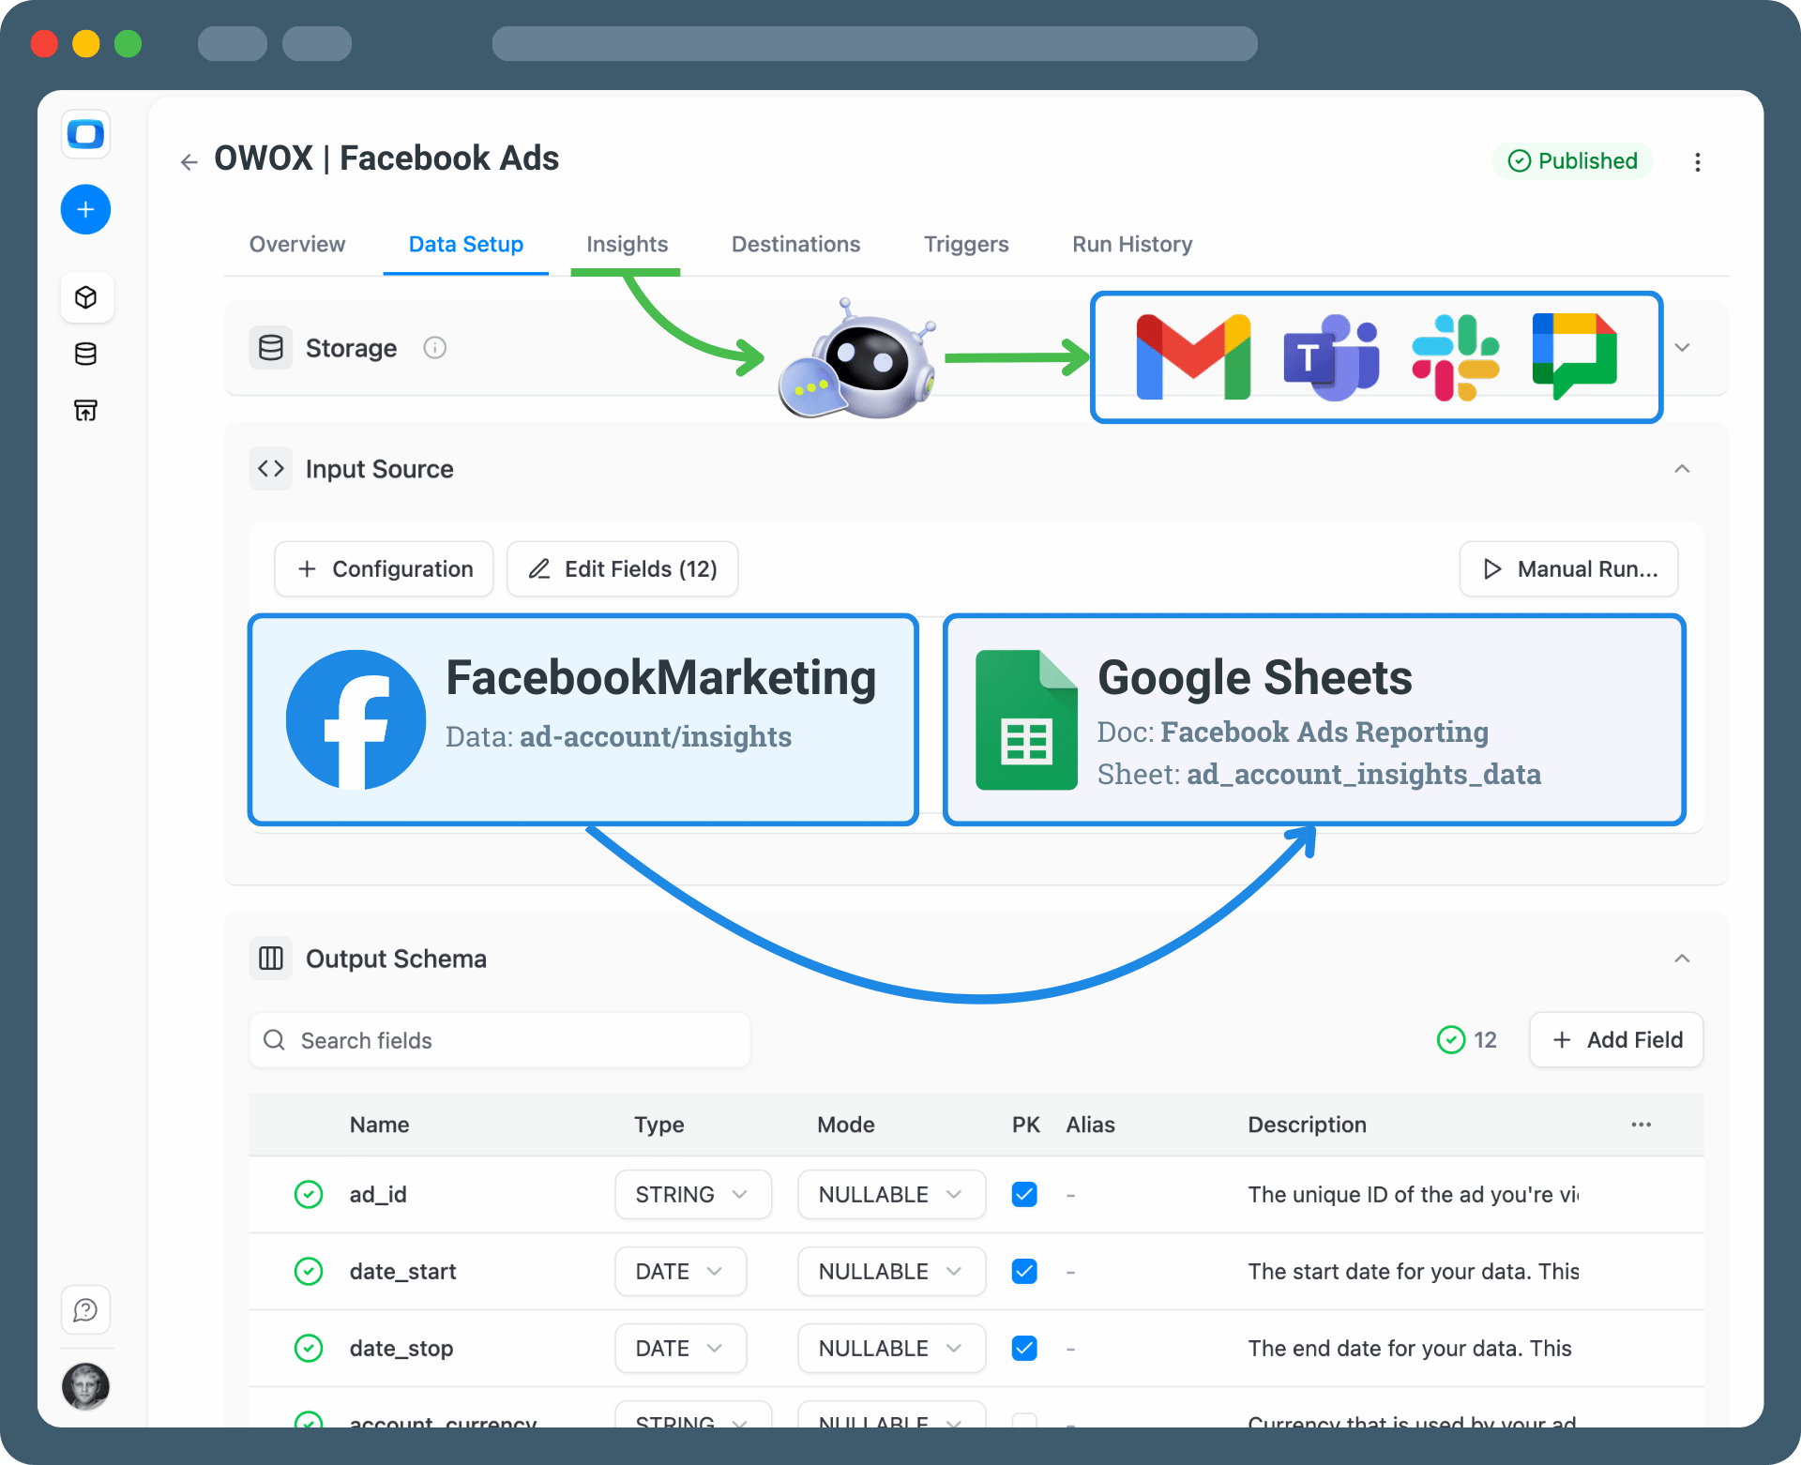The width and height of the screenshot is (1801, 1465).
Task: Click the Google Sheets input source card
Action: pyautogui.click(x=1313, y=719)
